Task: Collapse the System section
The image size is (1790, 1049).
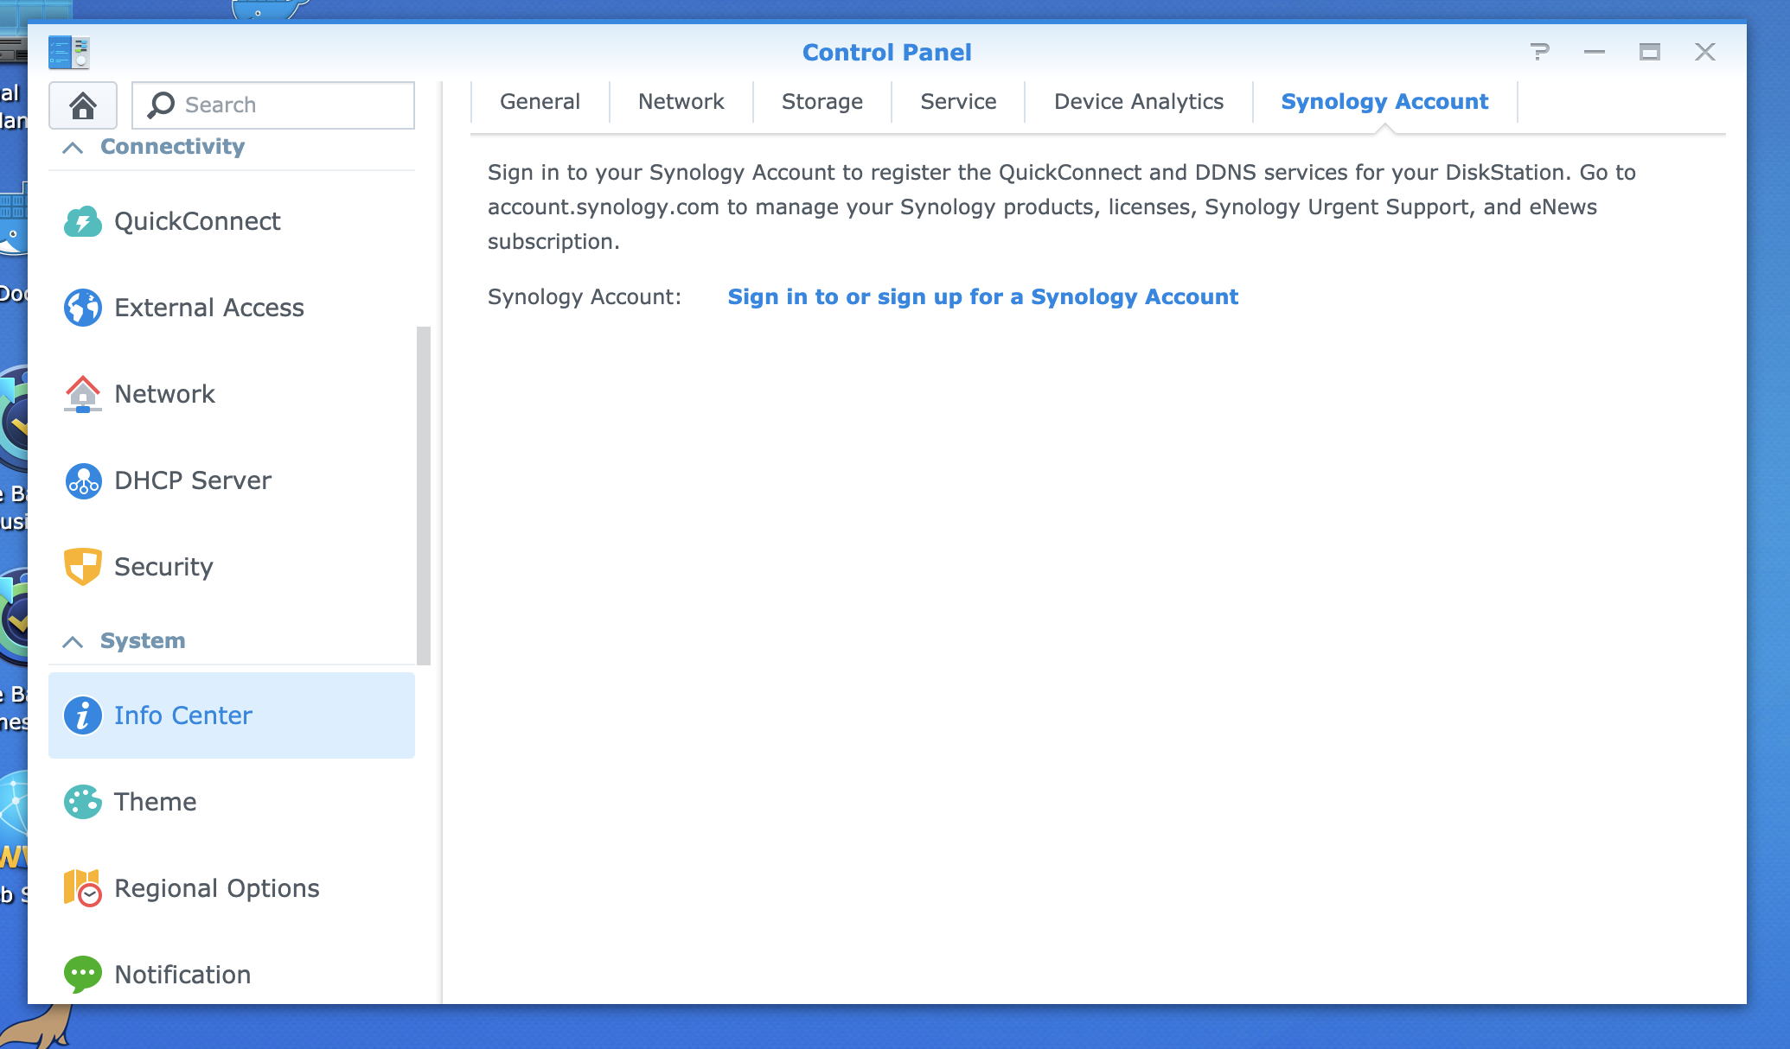Action: pos(73,640)
